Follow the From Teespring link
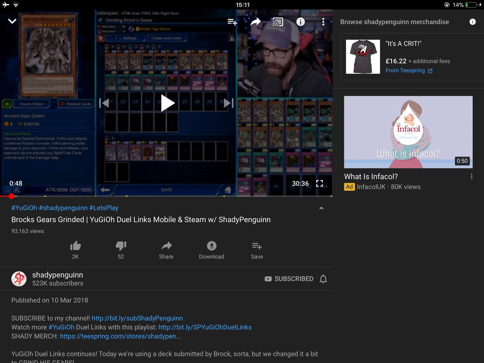 point(409,71)
